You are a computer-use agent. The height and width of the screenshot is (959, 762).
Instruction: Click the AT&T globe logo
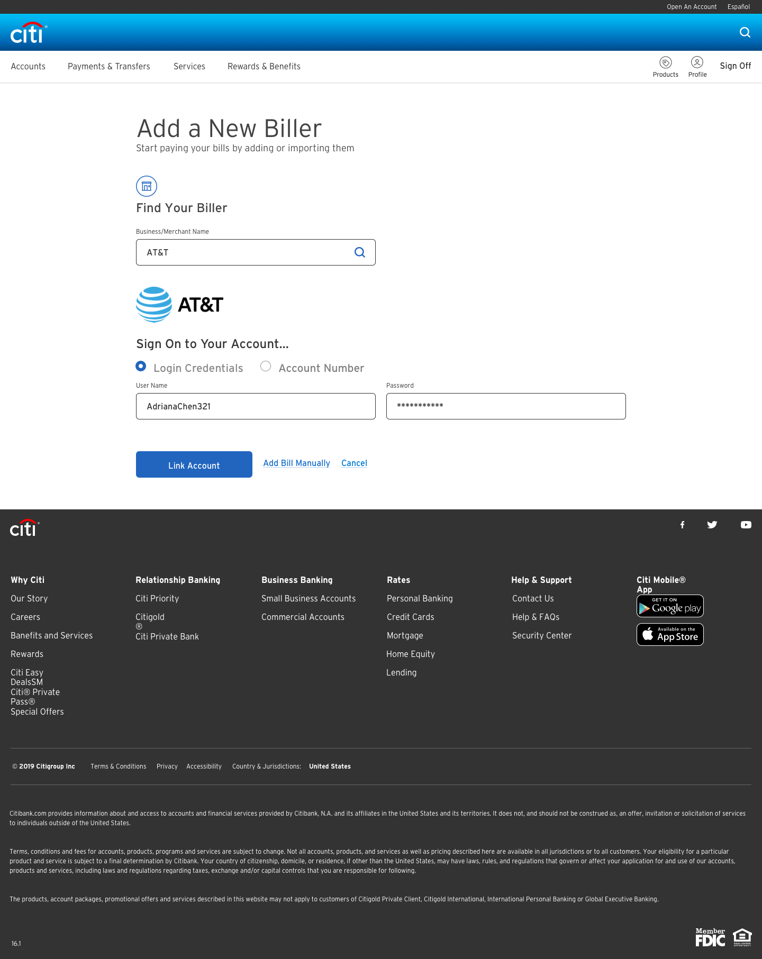coord(154,305)
